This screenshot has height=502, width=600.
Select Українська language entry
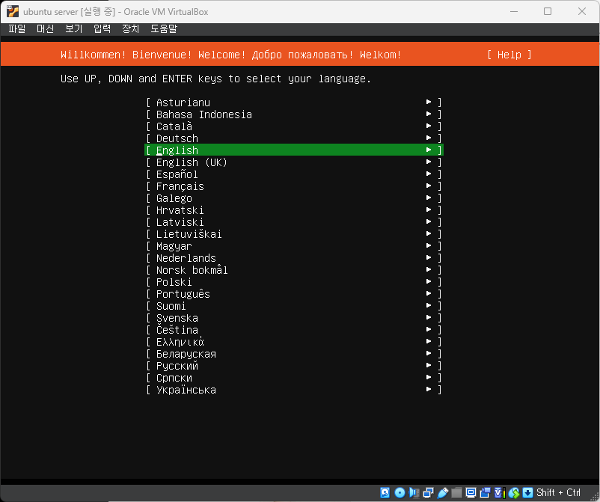click(294, 390)
